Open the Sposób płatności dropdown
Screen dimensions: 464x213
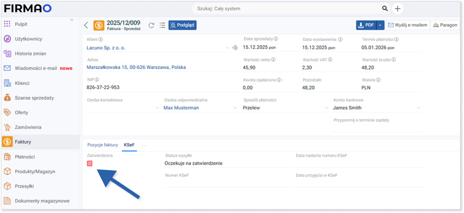pos(326,108)
